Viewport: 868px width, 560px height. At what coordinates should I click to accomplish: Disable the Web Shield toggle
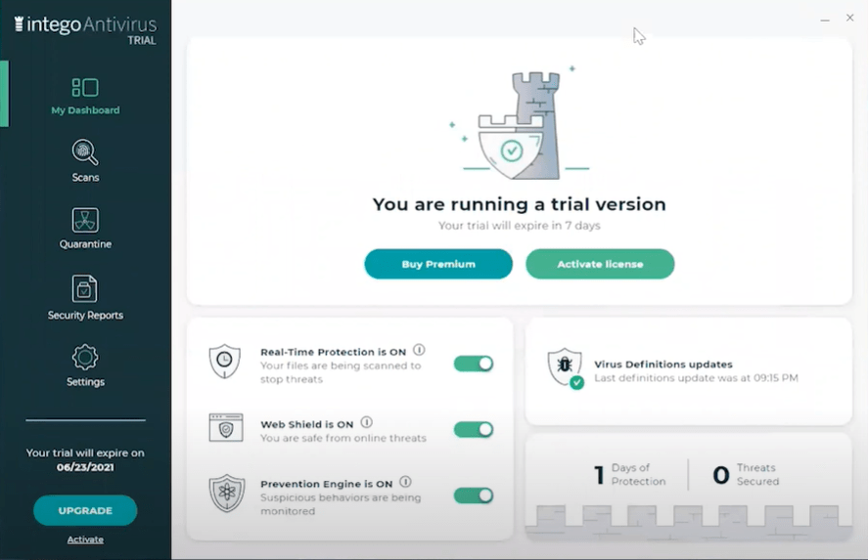point(474,430)
